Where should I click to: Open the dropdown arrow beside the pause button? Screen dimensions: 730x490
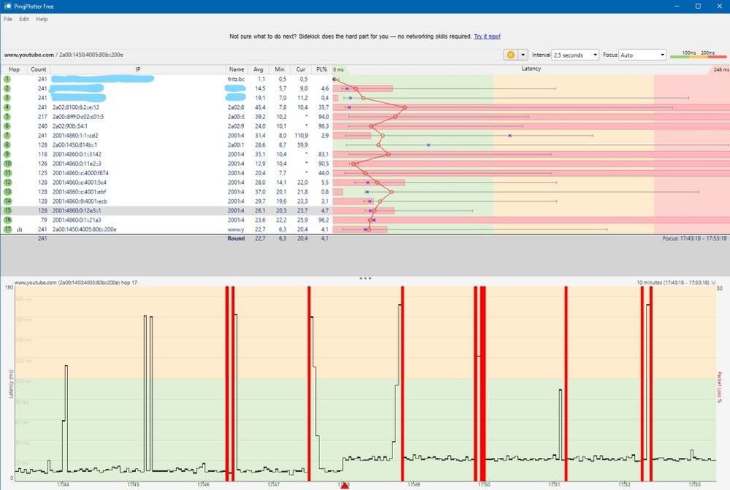522,55
